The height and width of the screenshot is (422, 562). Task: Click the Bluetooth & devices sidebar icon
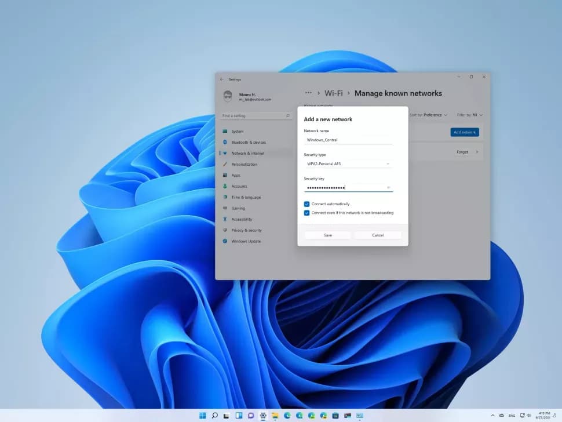tap(225, 143)
